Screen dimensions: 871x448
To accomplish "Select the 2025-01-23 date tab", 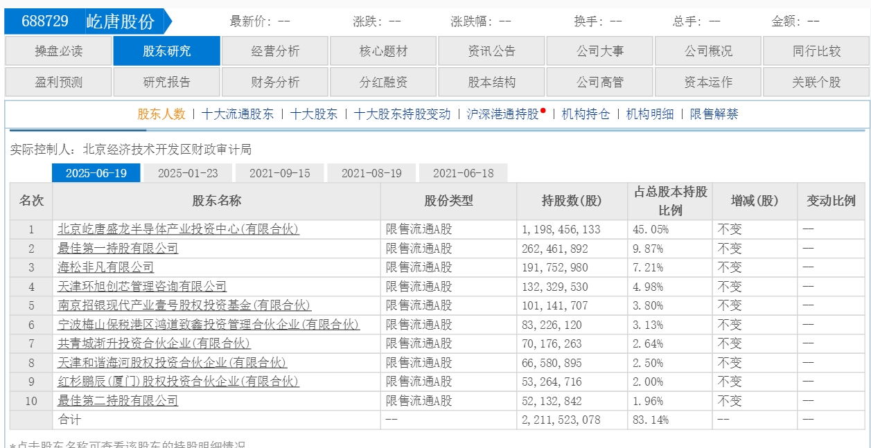I will (188, 173).
